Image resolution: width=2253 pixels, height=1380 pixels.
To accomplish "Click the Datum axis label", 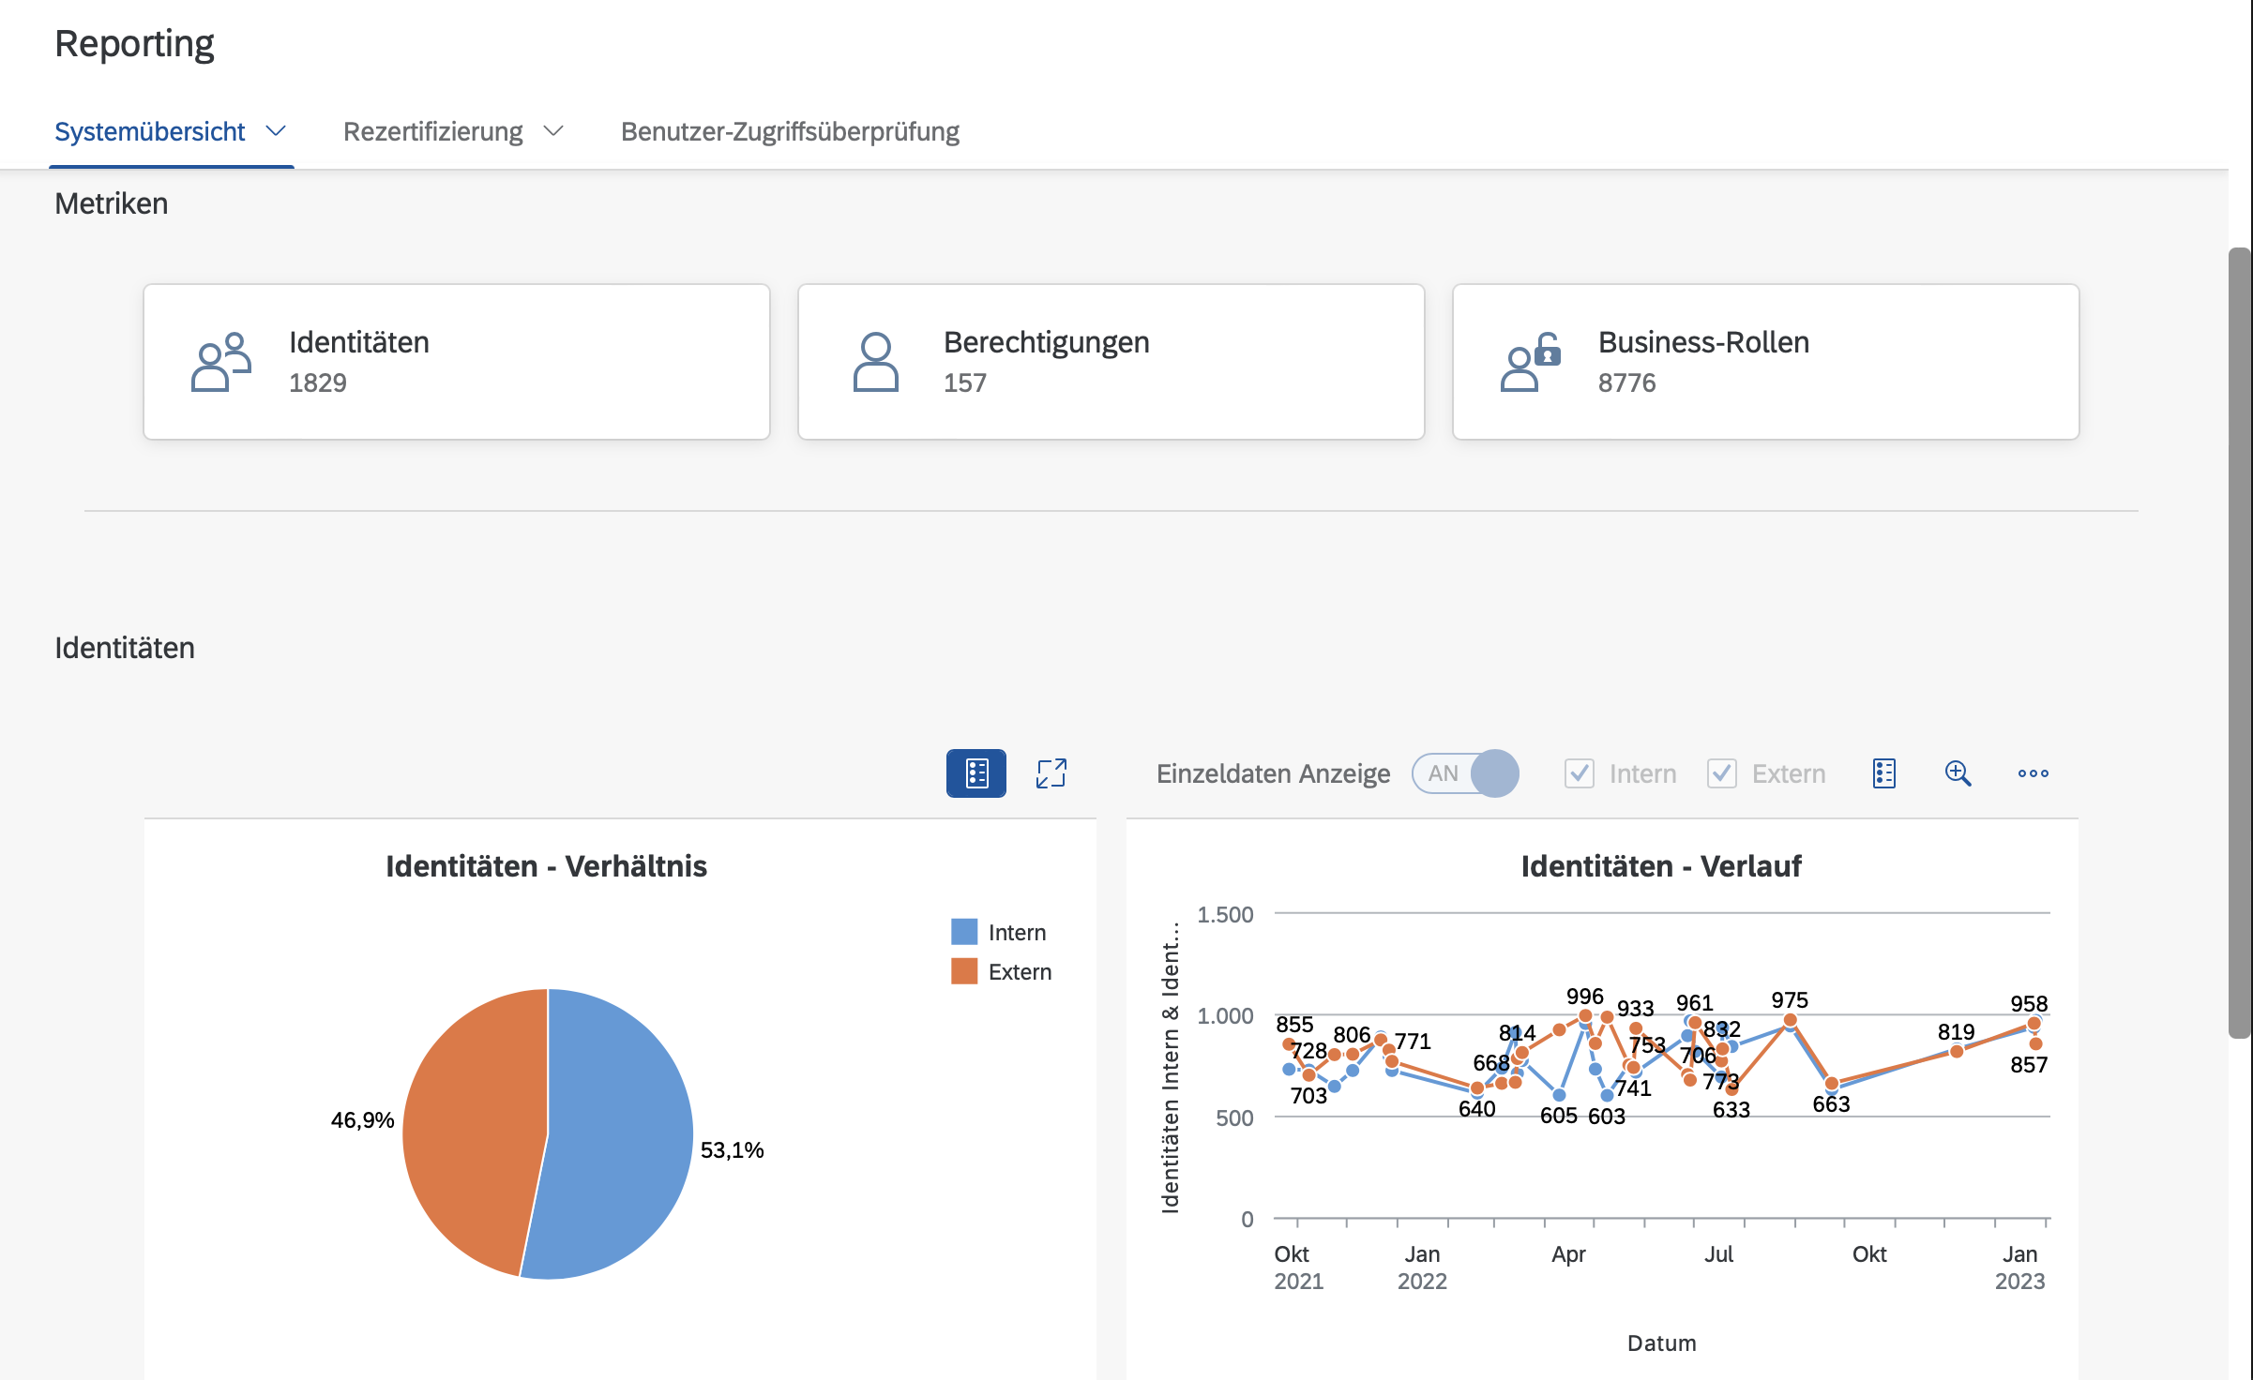I will click(x=1662, y=1343).
